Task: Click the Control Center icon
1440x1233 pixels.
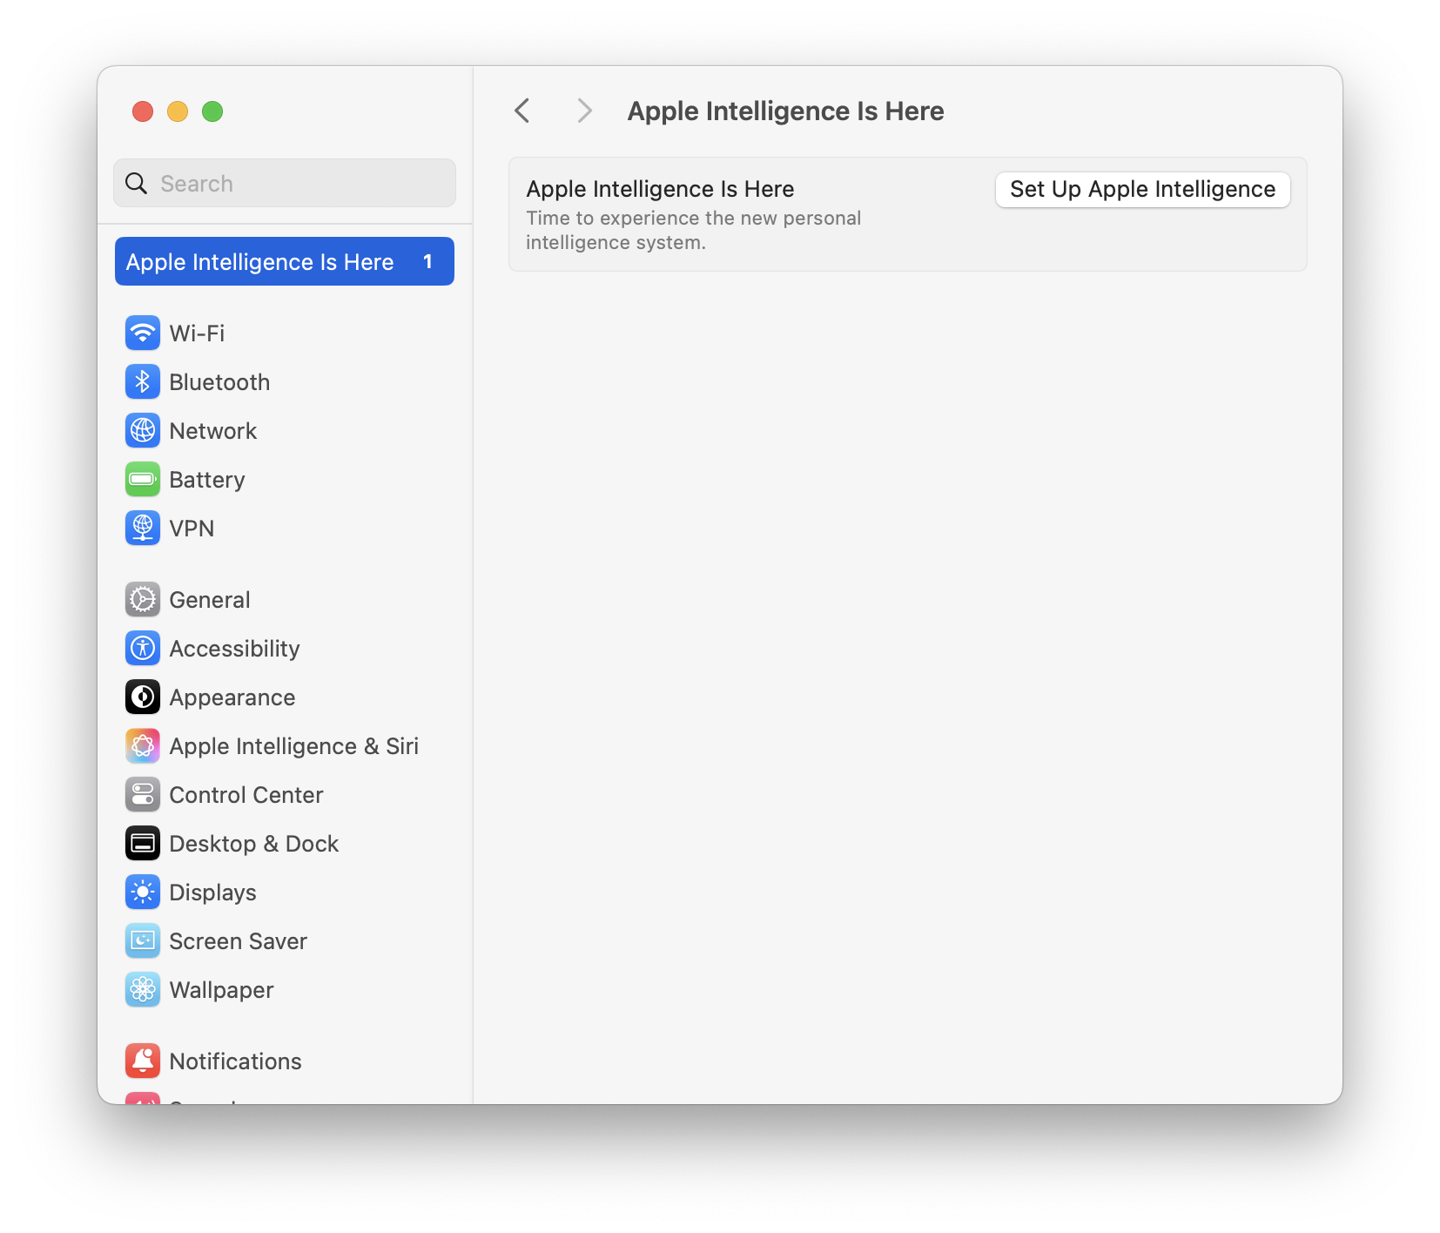Action: [143, 794]
